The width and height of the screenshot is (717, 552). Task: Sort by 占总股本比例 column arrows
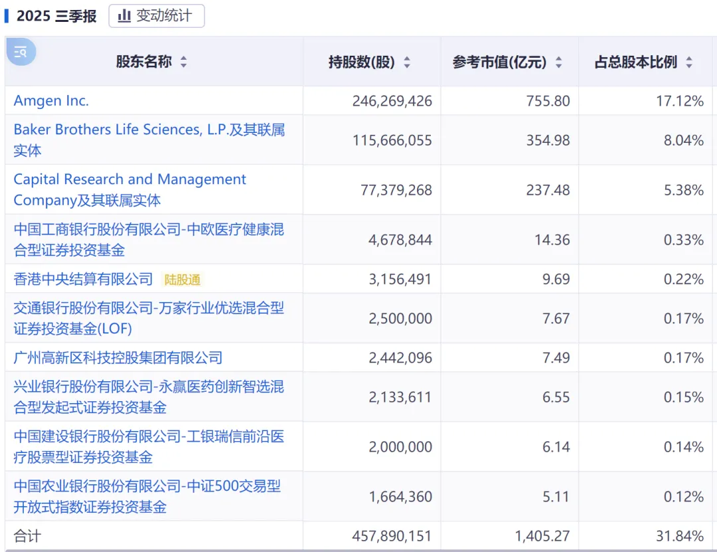(x=689, y=62)
